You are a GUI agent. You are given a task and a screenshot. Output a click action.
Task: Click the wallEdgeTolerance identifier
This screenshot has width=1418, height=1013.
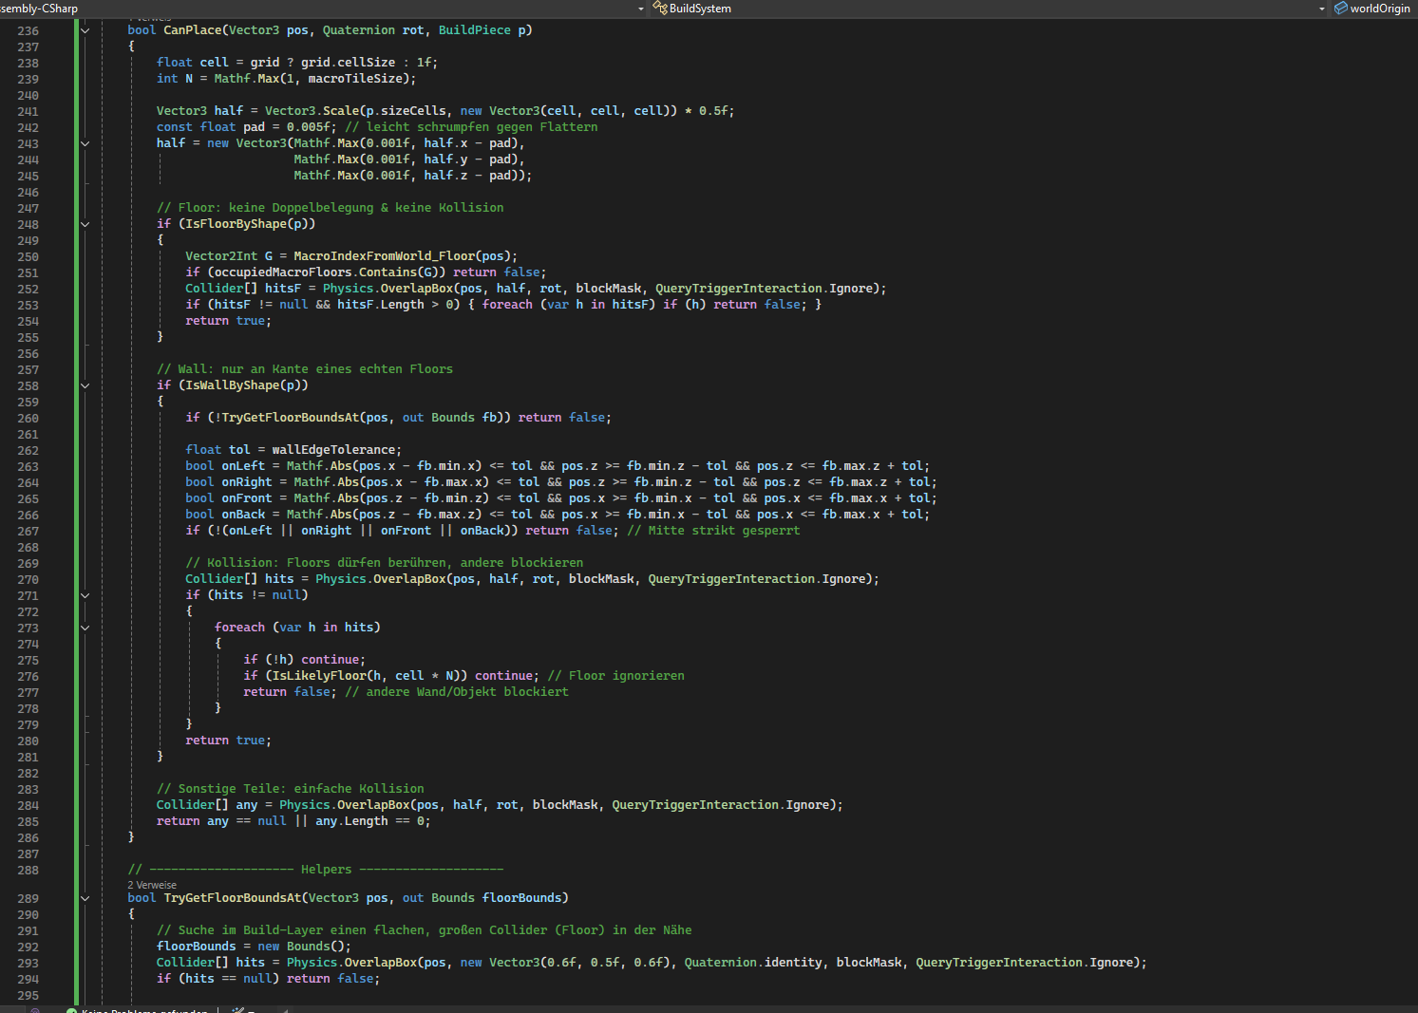[x=333, y=450]
